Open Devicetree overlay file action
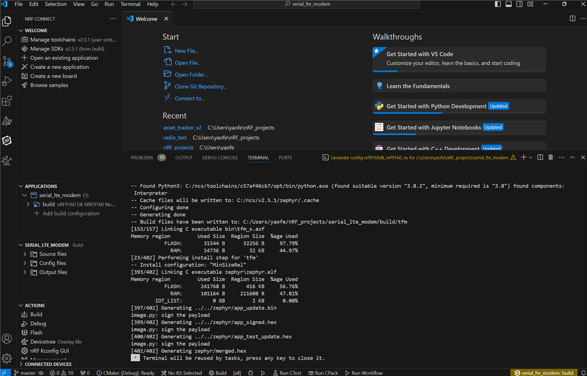The image size is (587, 376). (52, 342)
